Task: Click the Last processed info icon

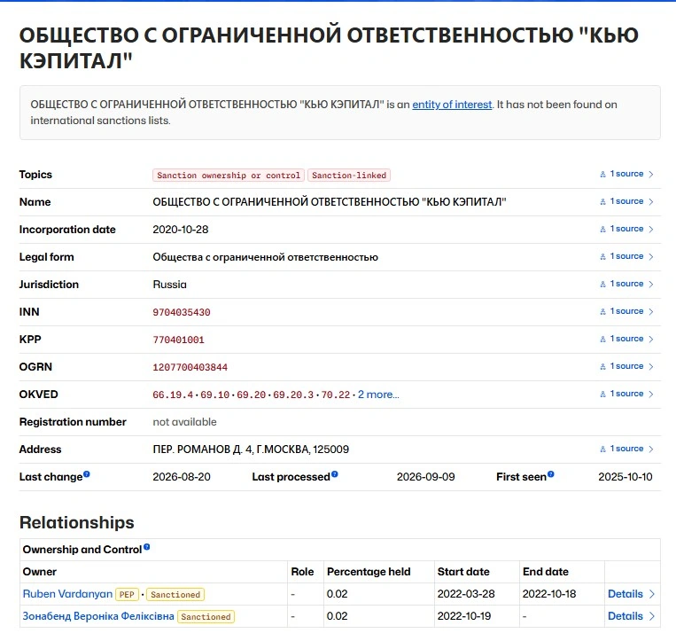Action: pos(335,474)
